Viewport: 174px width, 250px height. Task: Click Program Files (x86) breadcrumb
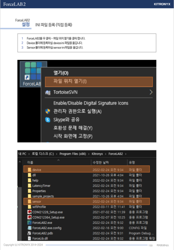[x=73, y=154]
